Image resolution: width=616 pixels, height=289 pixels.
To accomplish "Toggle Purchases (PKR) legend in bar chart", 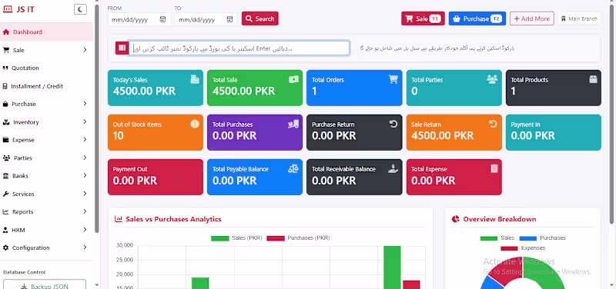I will coord(298,238).
